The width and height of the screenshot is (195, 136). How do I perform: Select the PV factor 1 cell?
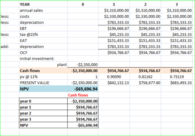[x=83, y=77]
